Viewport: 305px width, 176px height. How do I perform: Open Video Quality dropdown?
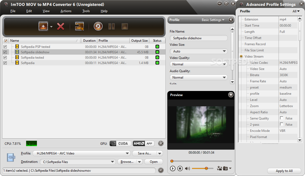199,64
